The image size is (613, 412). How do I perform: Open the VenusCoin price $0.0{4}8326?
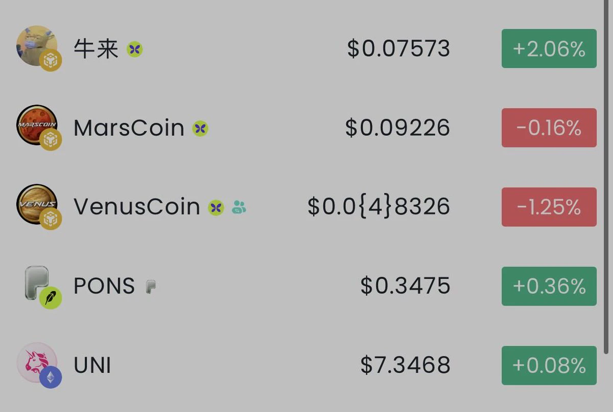379,207
